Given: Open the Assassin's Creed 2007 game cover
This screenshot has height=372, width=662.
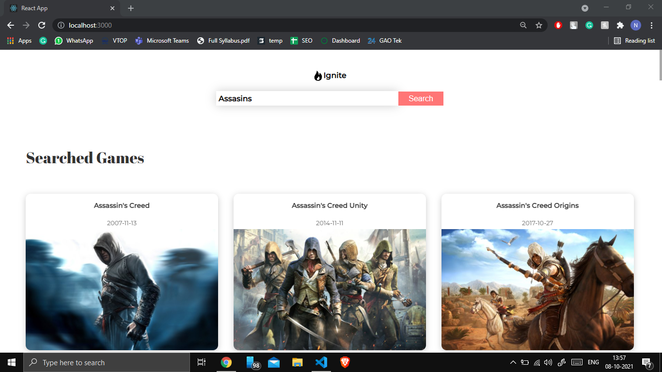Looking at the screenshot, I should [122, 290].
